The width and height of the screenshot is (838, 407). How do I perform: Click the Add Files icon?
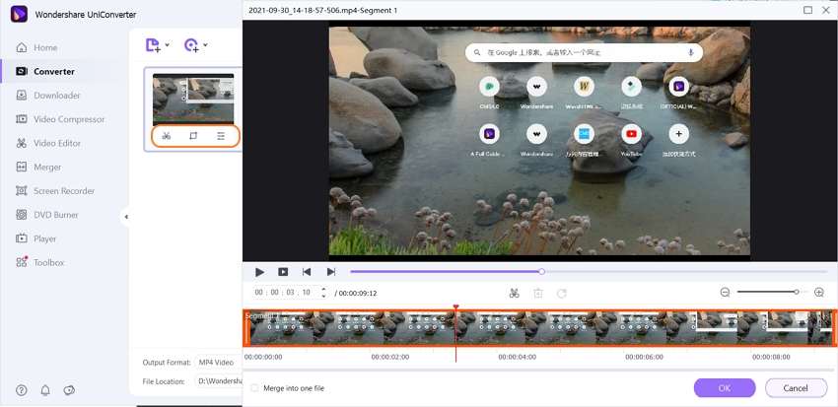click(153, 45)
